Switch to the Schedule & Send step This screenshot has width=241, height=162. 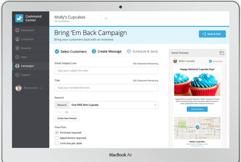[x=142, y=52]
